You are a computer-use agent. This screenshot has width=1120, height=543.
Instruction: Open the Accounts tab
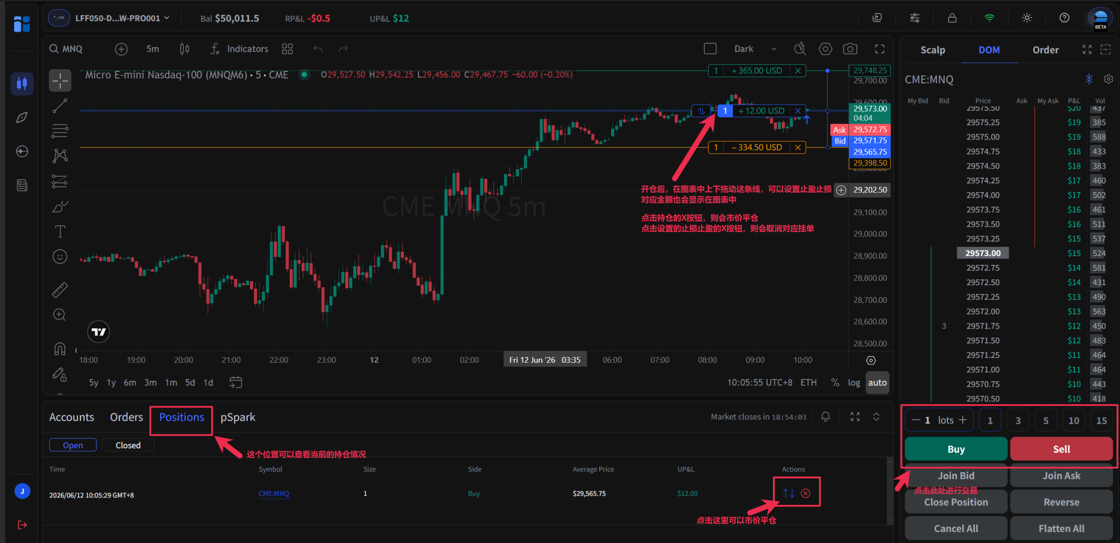pyautogui.click(x=72, y=417)
